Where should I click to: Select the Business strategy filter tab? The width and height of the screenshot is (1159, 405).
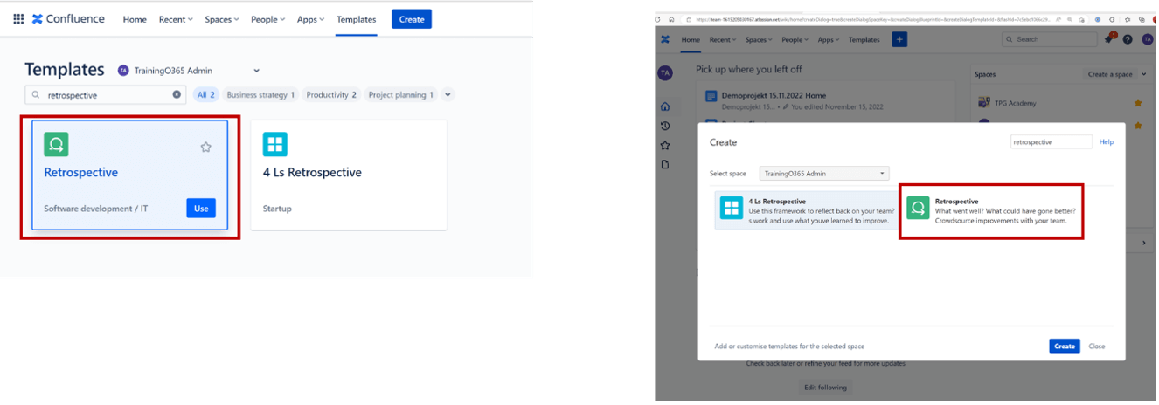click(x=260, y=94)
